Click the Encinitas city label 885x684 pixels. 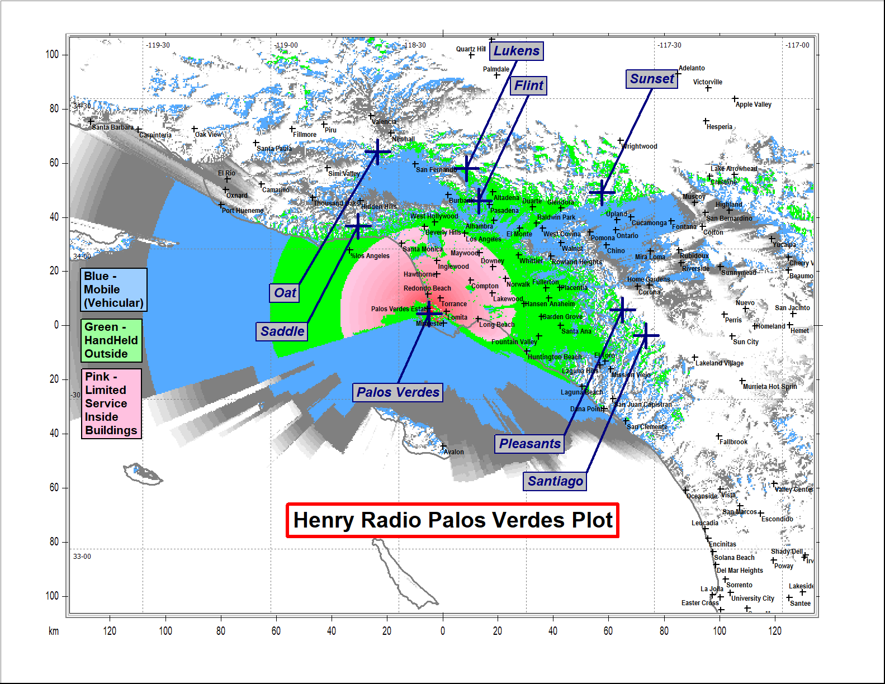pyautogui.click(x=722, y=544)
